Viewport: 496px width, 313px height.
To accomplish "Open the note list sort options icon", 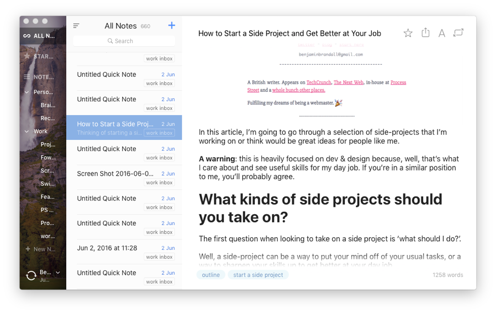I will tap(76, 25).
